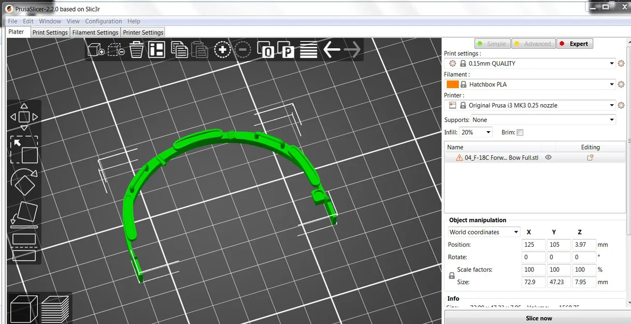
Task: Click the Split to objects icon
Action: pyautogui.click(x=266, y=50)
